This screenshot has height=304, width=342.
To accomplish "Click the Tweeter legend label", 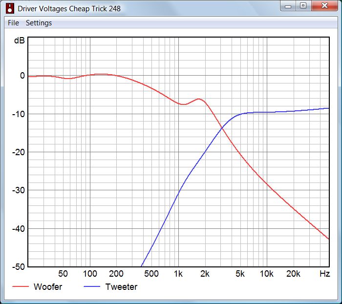I will (122, 287).
